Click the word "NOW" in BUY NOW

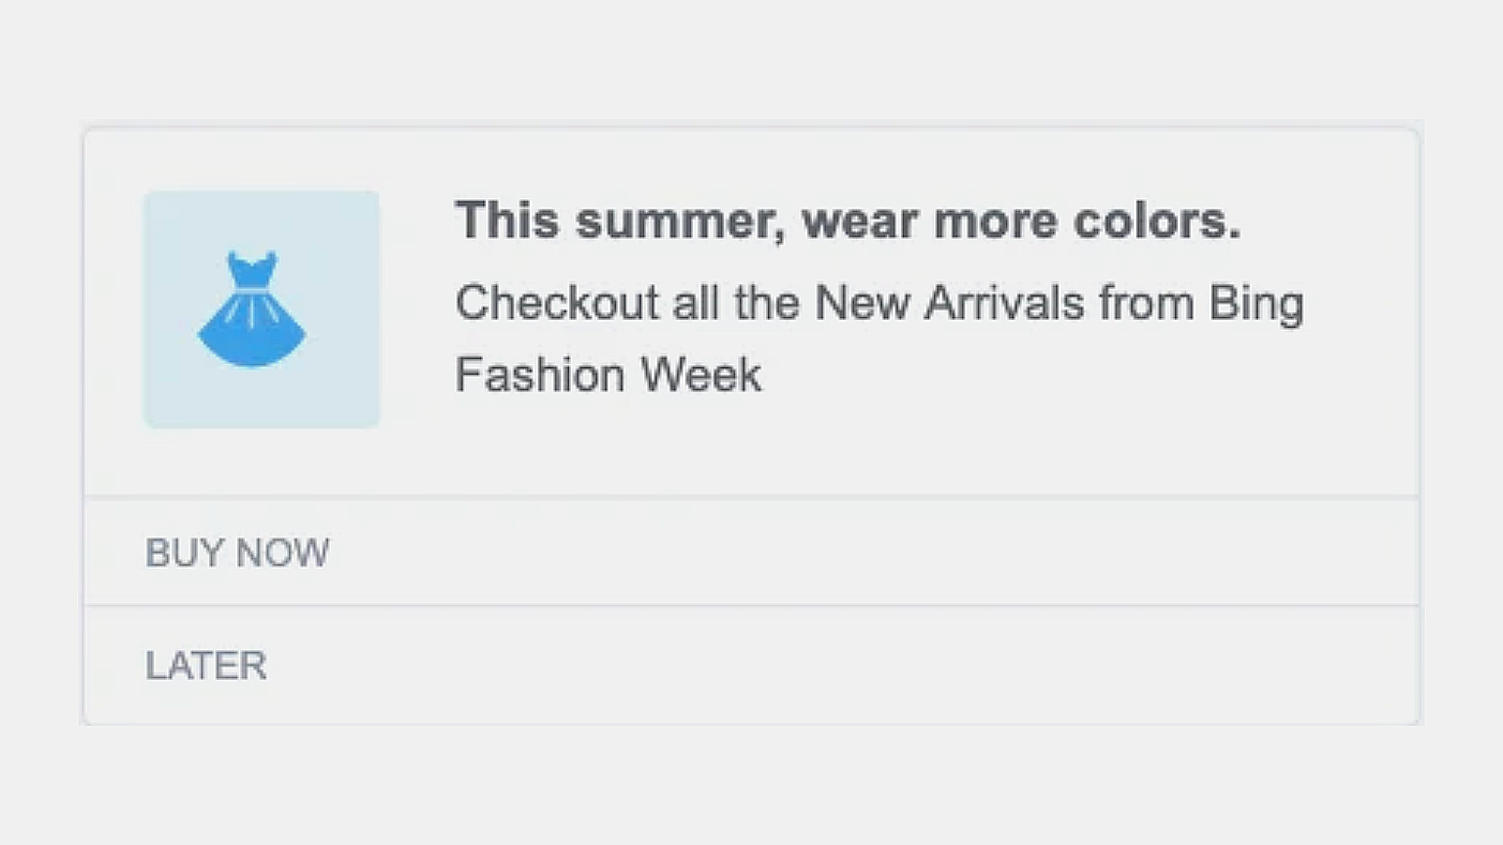tap(283, 553)
